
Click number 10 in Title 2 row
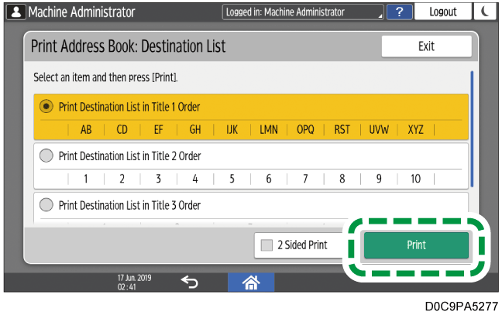pyautogui.click(x=415, y=179)
